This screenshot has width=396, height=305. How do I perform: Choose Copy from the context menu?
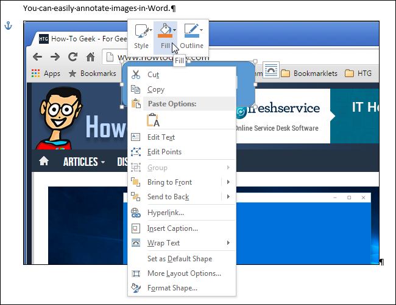point(182,89)
